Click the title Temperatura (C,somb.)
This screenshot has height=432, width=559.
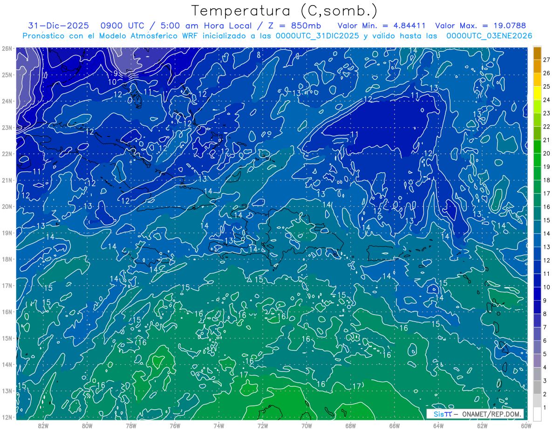pyautogui.click(x=285, y=11)
